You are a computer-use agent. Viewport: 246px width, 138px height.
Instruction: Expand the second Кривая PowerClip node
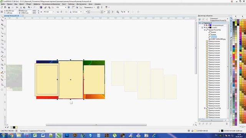205,108
